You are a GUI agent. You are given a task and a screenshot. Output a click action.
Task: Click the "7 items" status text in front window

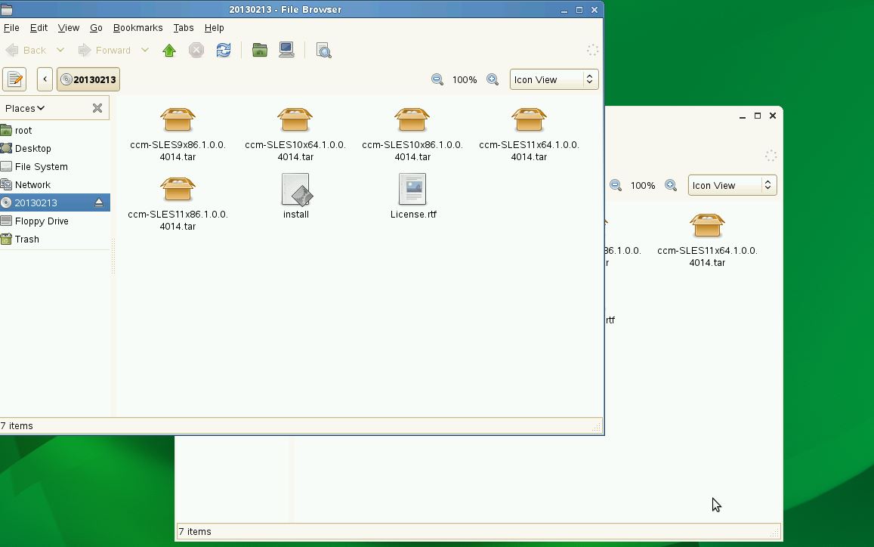coord(17,426)
